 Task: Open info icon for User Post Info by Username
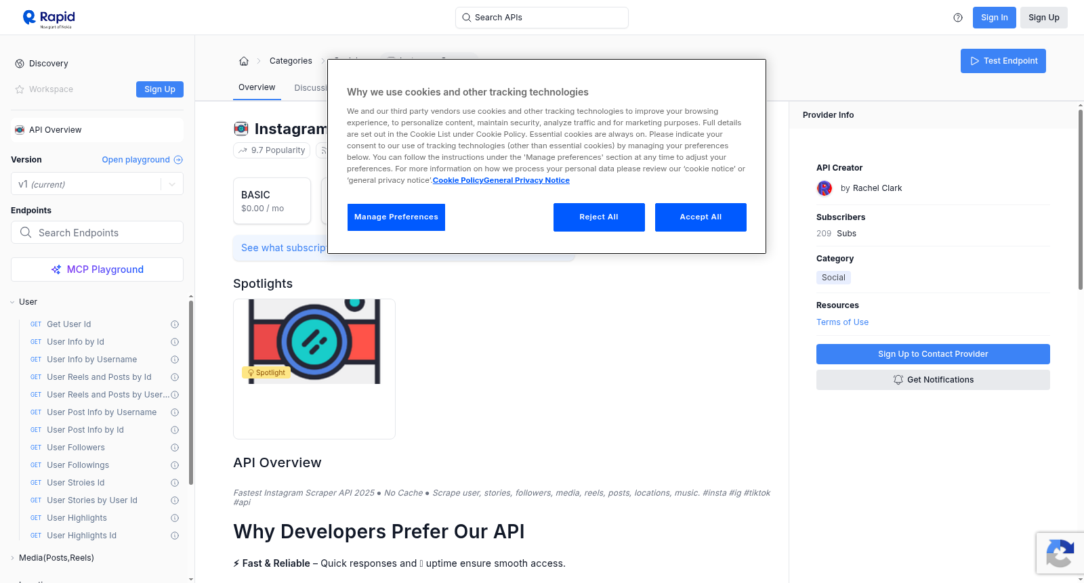175,412
